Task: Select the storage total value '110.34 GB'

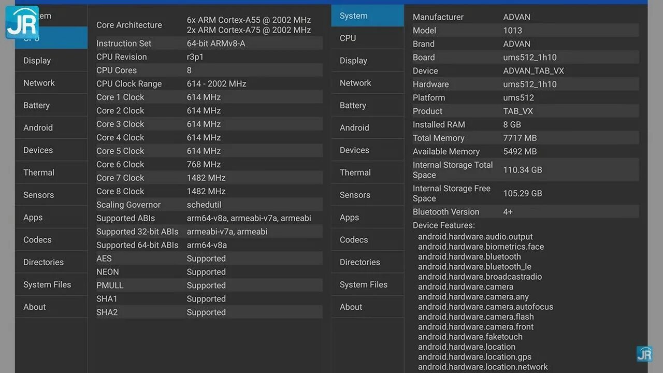Action: tap(523, 170)
